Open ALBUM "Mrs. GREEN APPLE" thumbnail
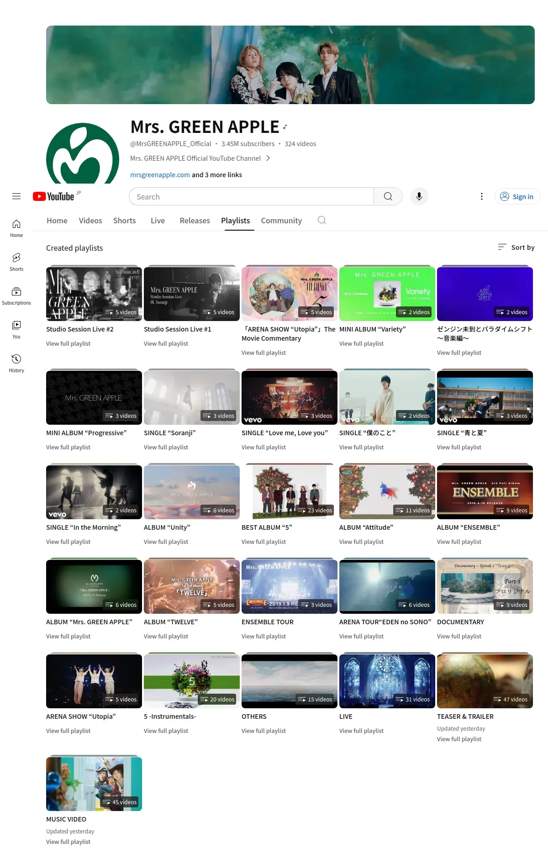This screenshot has width=548, height=864. (x=94, y=586)
